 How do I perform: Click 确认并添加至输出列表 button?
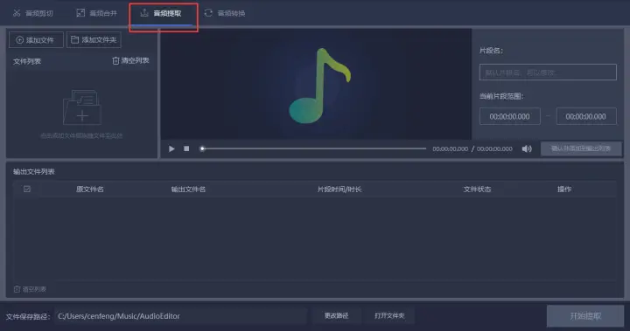[x=581, y=148]
